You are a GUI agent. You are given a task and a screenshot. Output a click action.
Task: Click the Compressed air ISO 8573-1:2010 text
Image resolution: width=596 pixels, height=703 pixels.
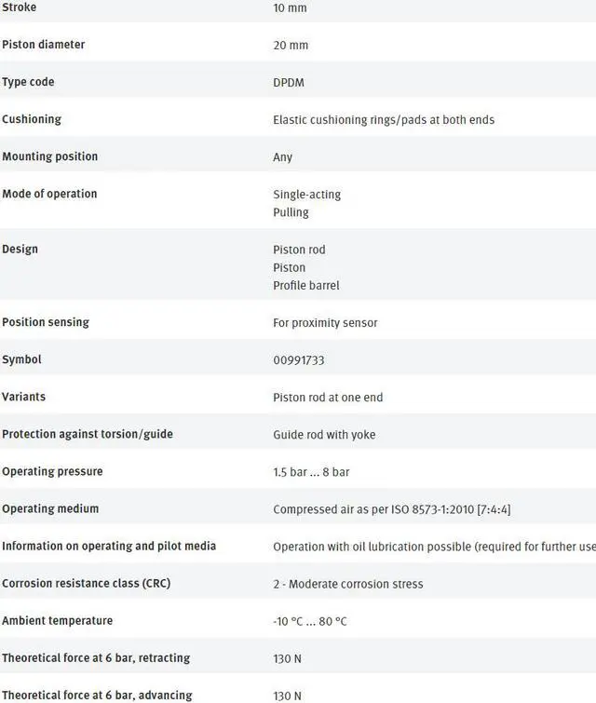click(391, 509)
